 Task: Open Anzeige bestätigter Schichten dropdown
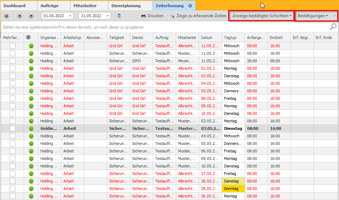point(262,16)
